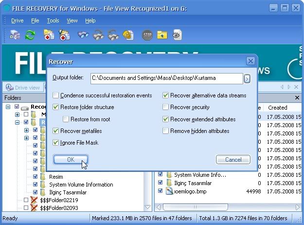
Task: Click the $$$Folder02093 deleted folder icon
Action: tap(34, 208)
